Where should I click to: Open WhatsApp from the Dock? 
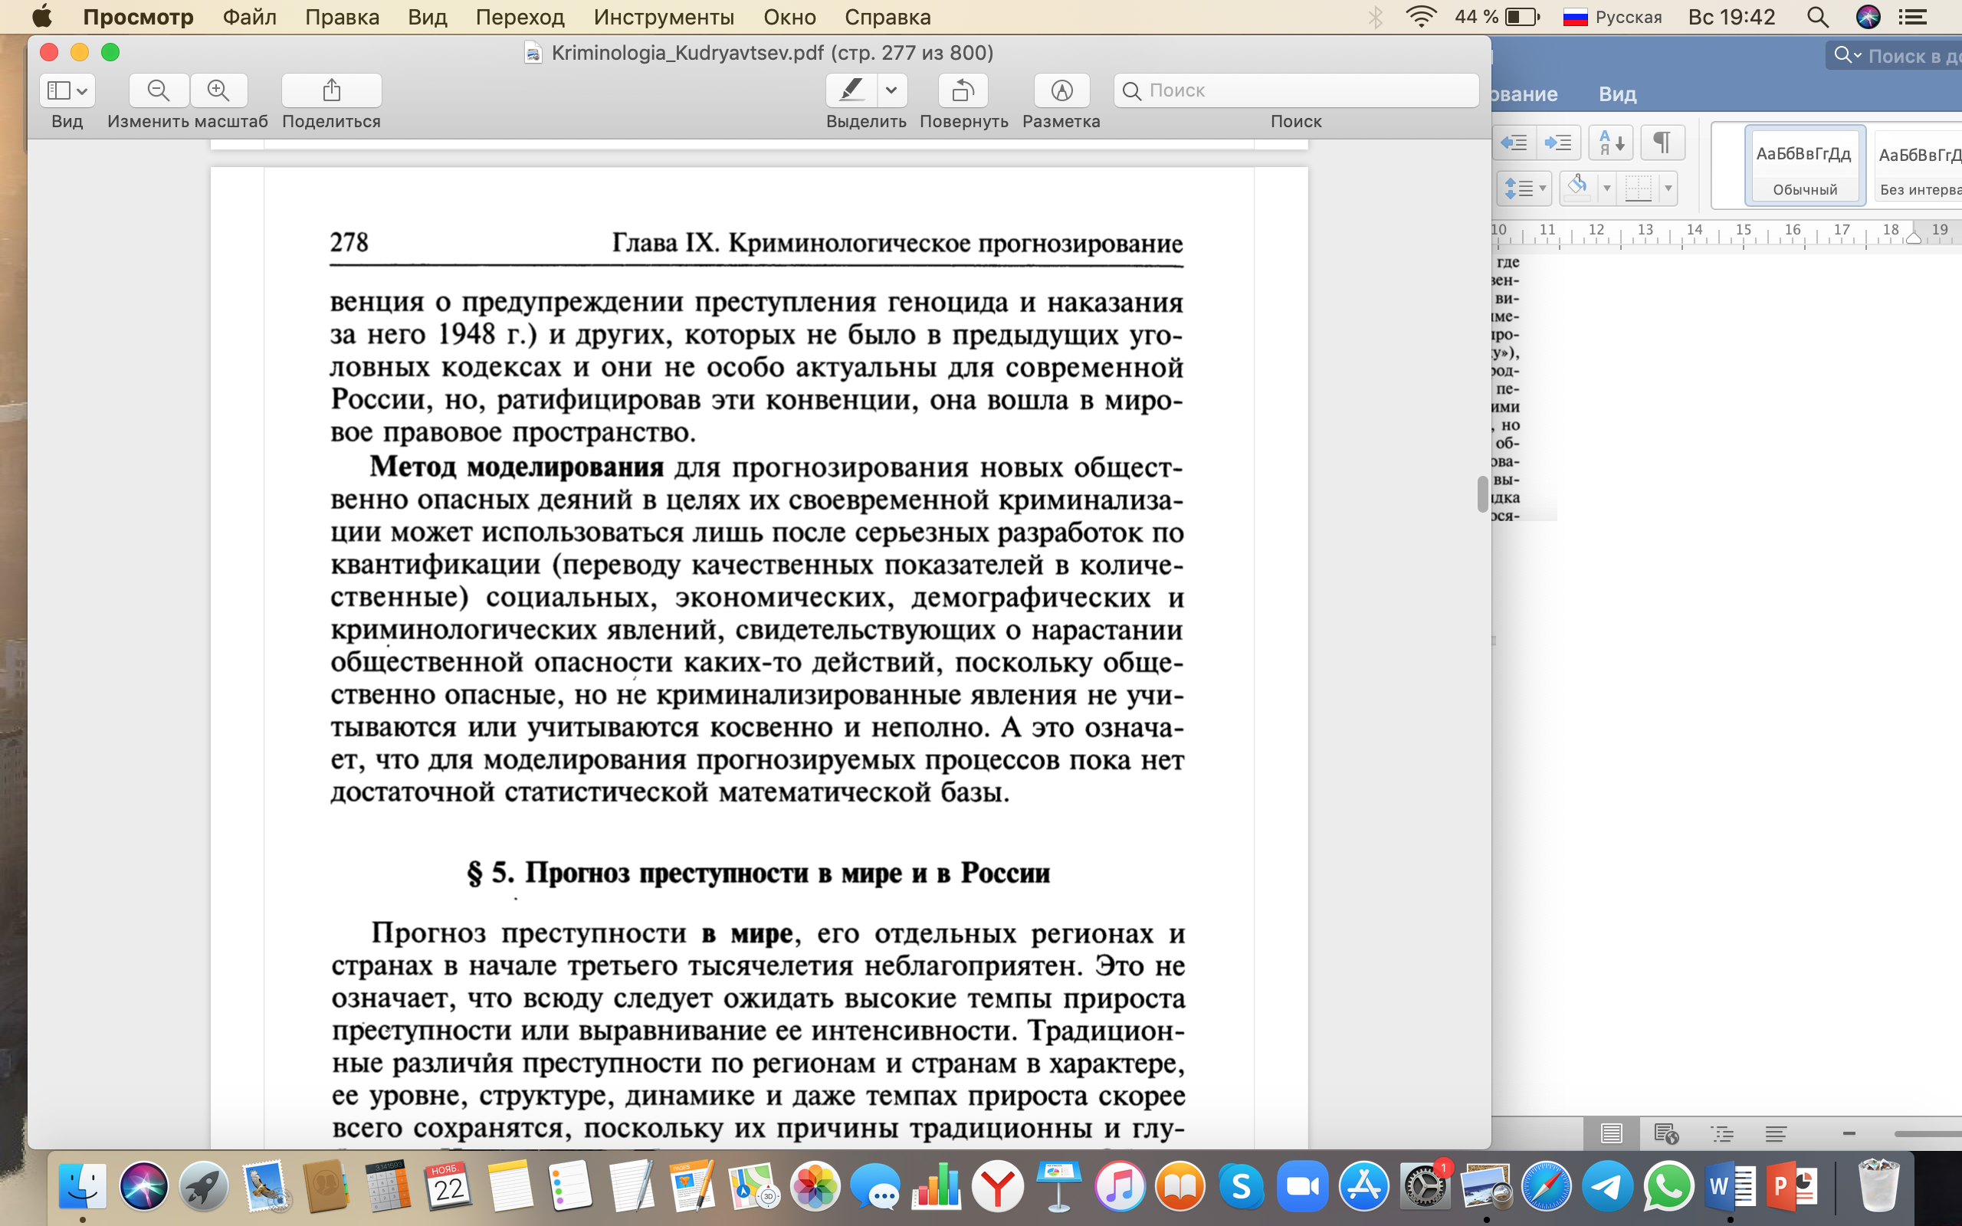tap(1668, 1187)
